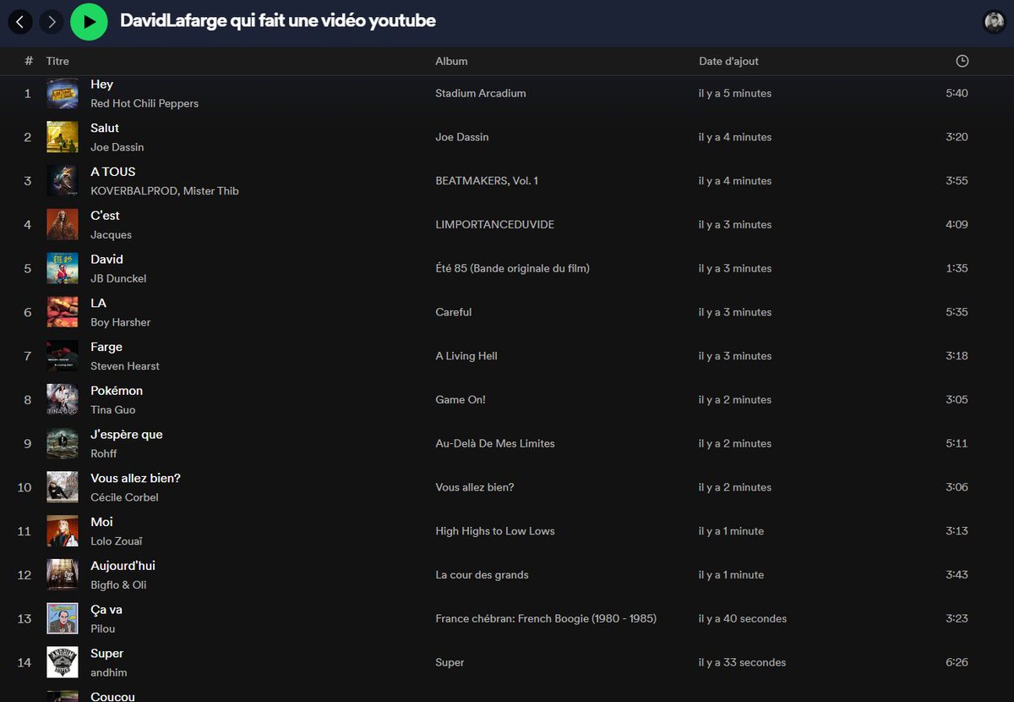1014x702 pixels.
Task: Select album cover of the track C'est
Action: [63, 225]
